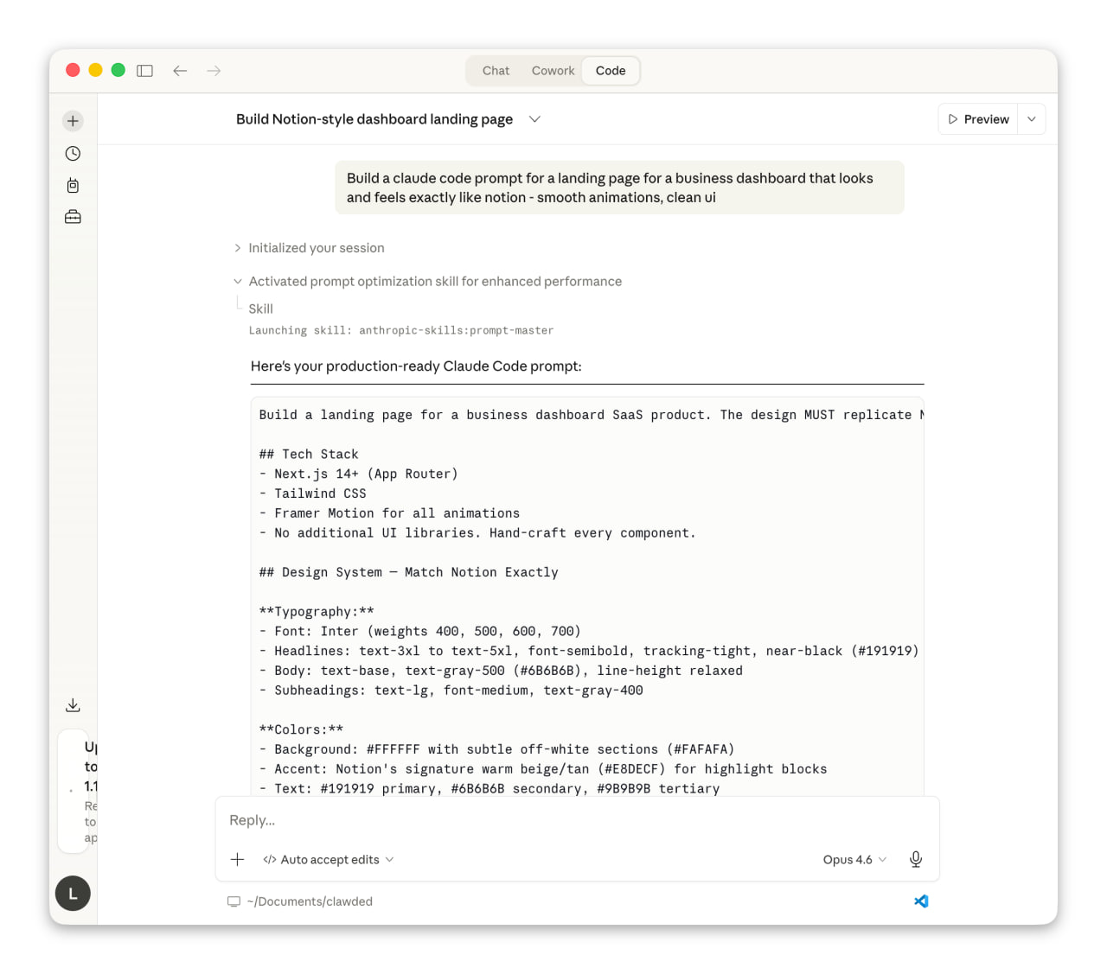Click the download icon in sidebar
This screenshot has height=974, width=1107.
tap(73, 705)
